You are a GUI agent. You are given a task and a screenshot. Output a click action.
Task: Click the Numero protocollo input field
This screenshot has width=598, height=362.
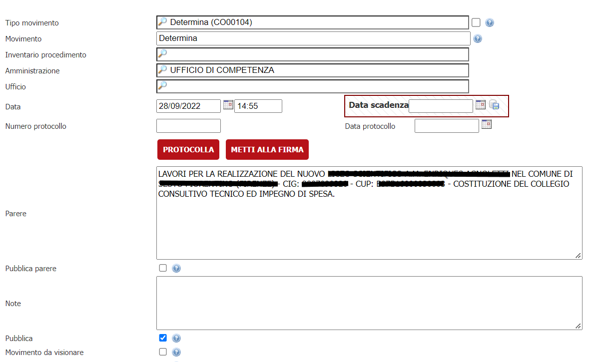tap(188, 126)
